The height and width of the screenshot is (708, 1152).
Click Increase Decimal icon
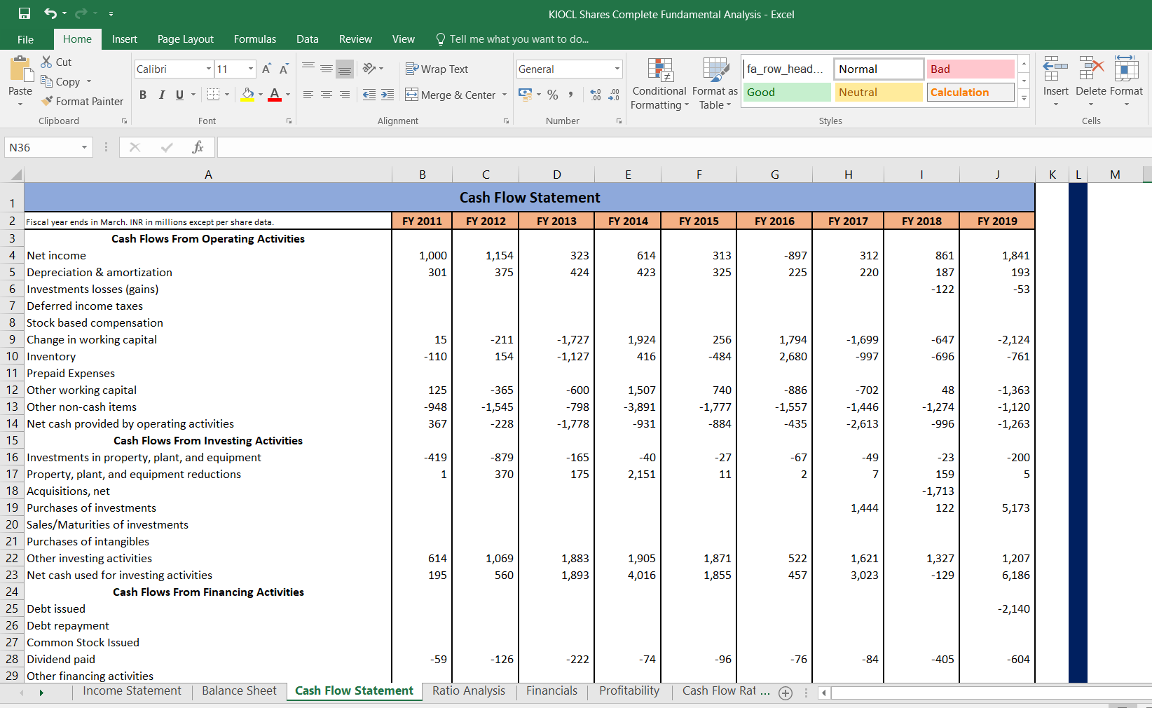pos(596,95)
